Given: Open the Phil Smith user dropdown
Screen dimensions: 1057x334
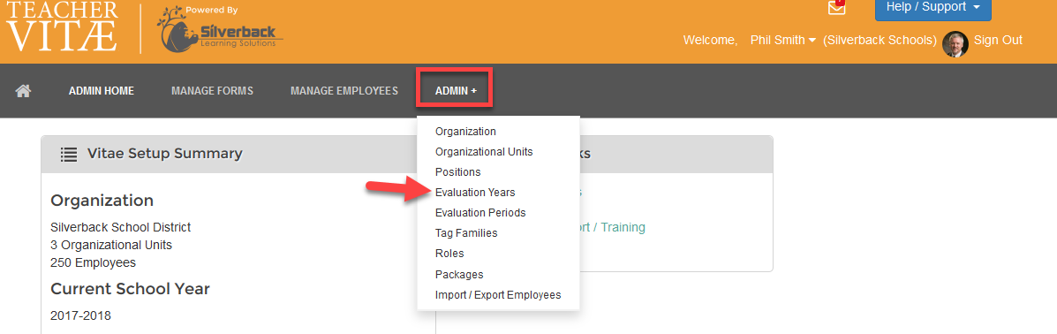Looking at the screenshot, I should pyautogui.click(x=783, y=41).
